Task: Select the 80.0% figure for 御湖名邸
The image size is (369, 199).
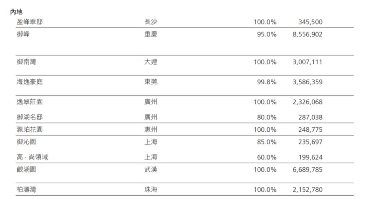Action: click(266, 117)
